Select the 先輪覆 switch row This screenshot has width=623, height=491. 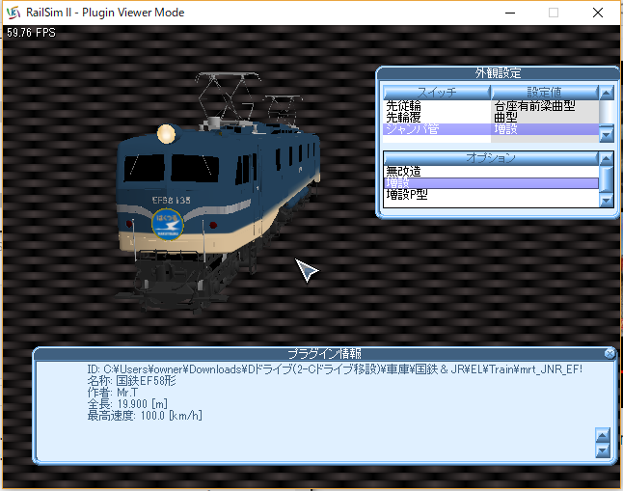pyautogui.click(x=437, y=118)
